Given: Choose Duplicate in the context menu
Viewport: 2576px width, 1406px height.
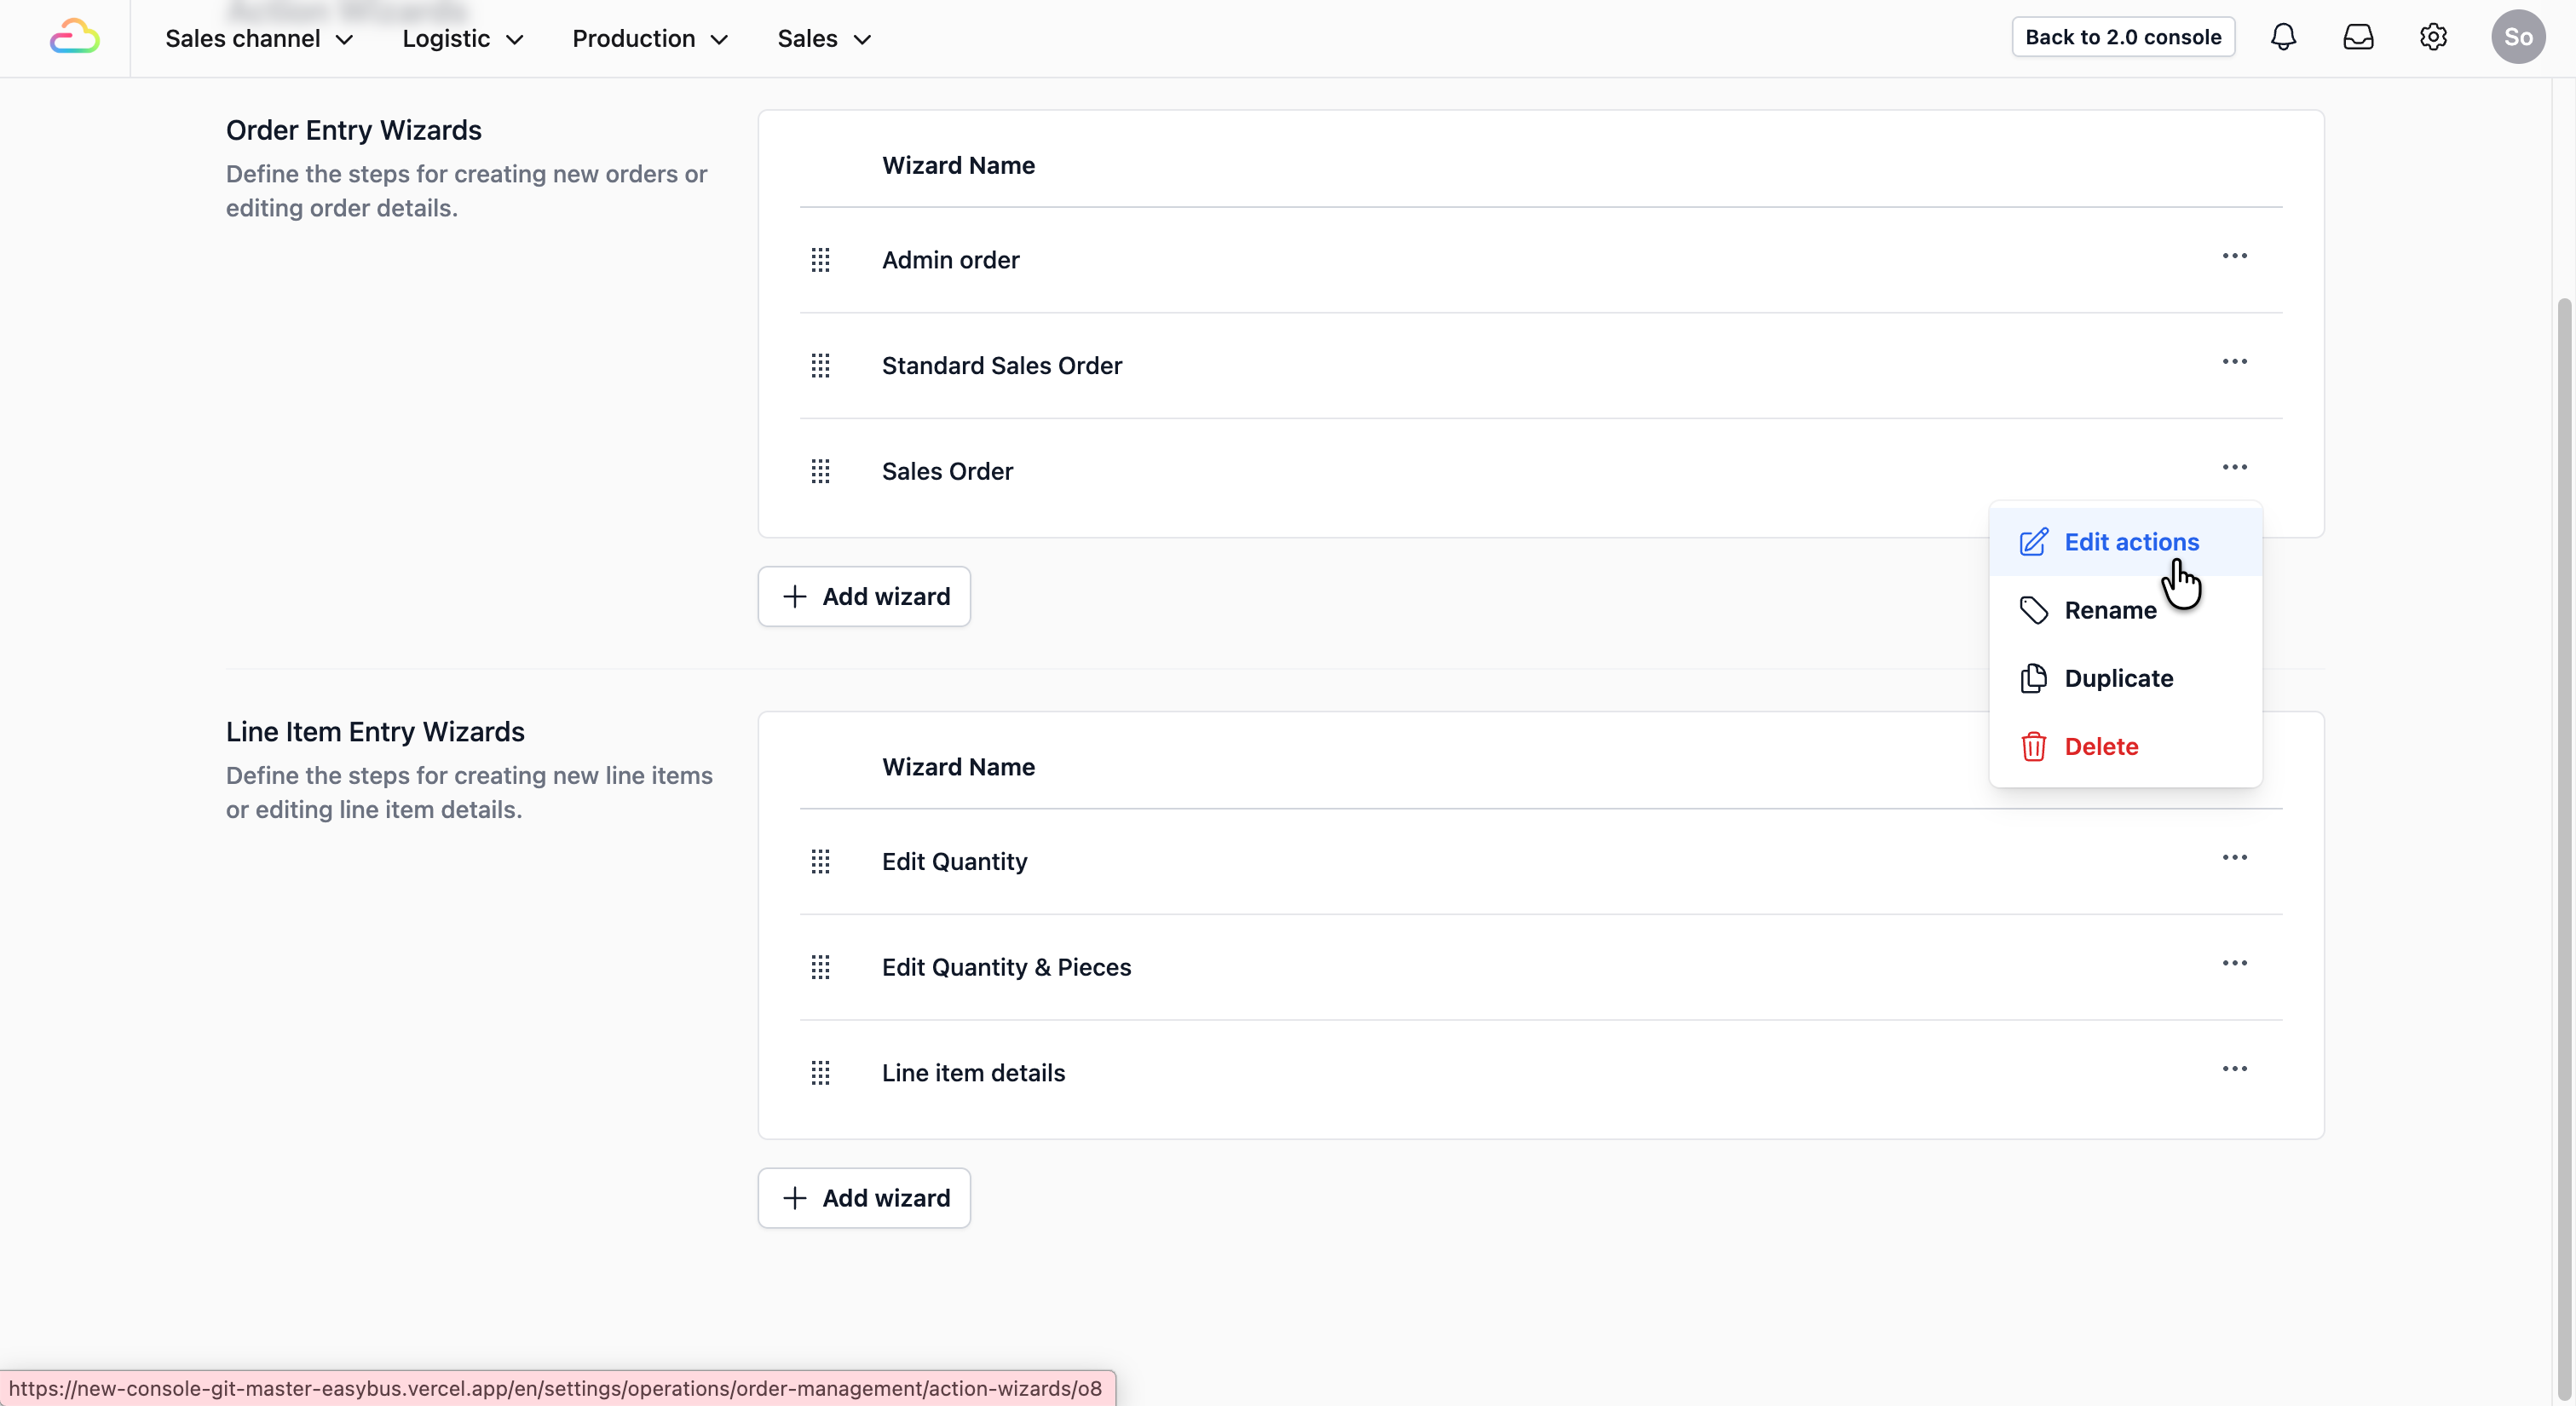Looking at the screenshot, I should [x=2118, y=678].
